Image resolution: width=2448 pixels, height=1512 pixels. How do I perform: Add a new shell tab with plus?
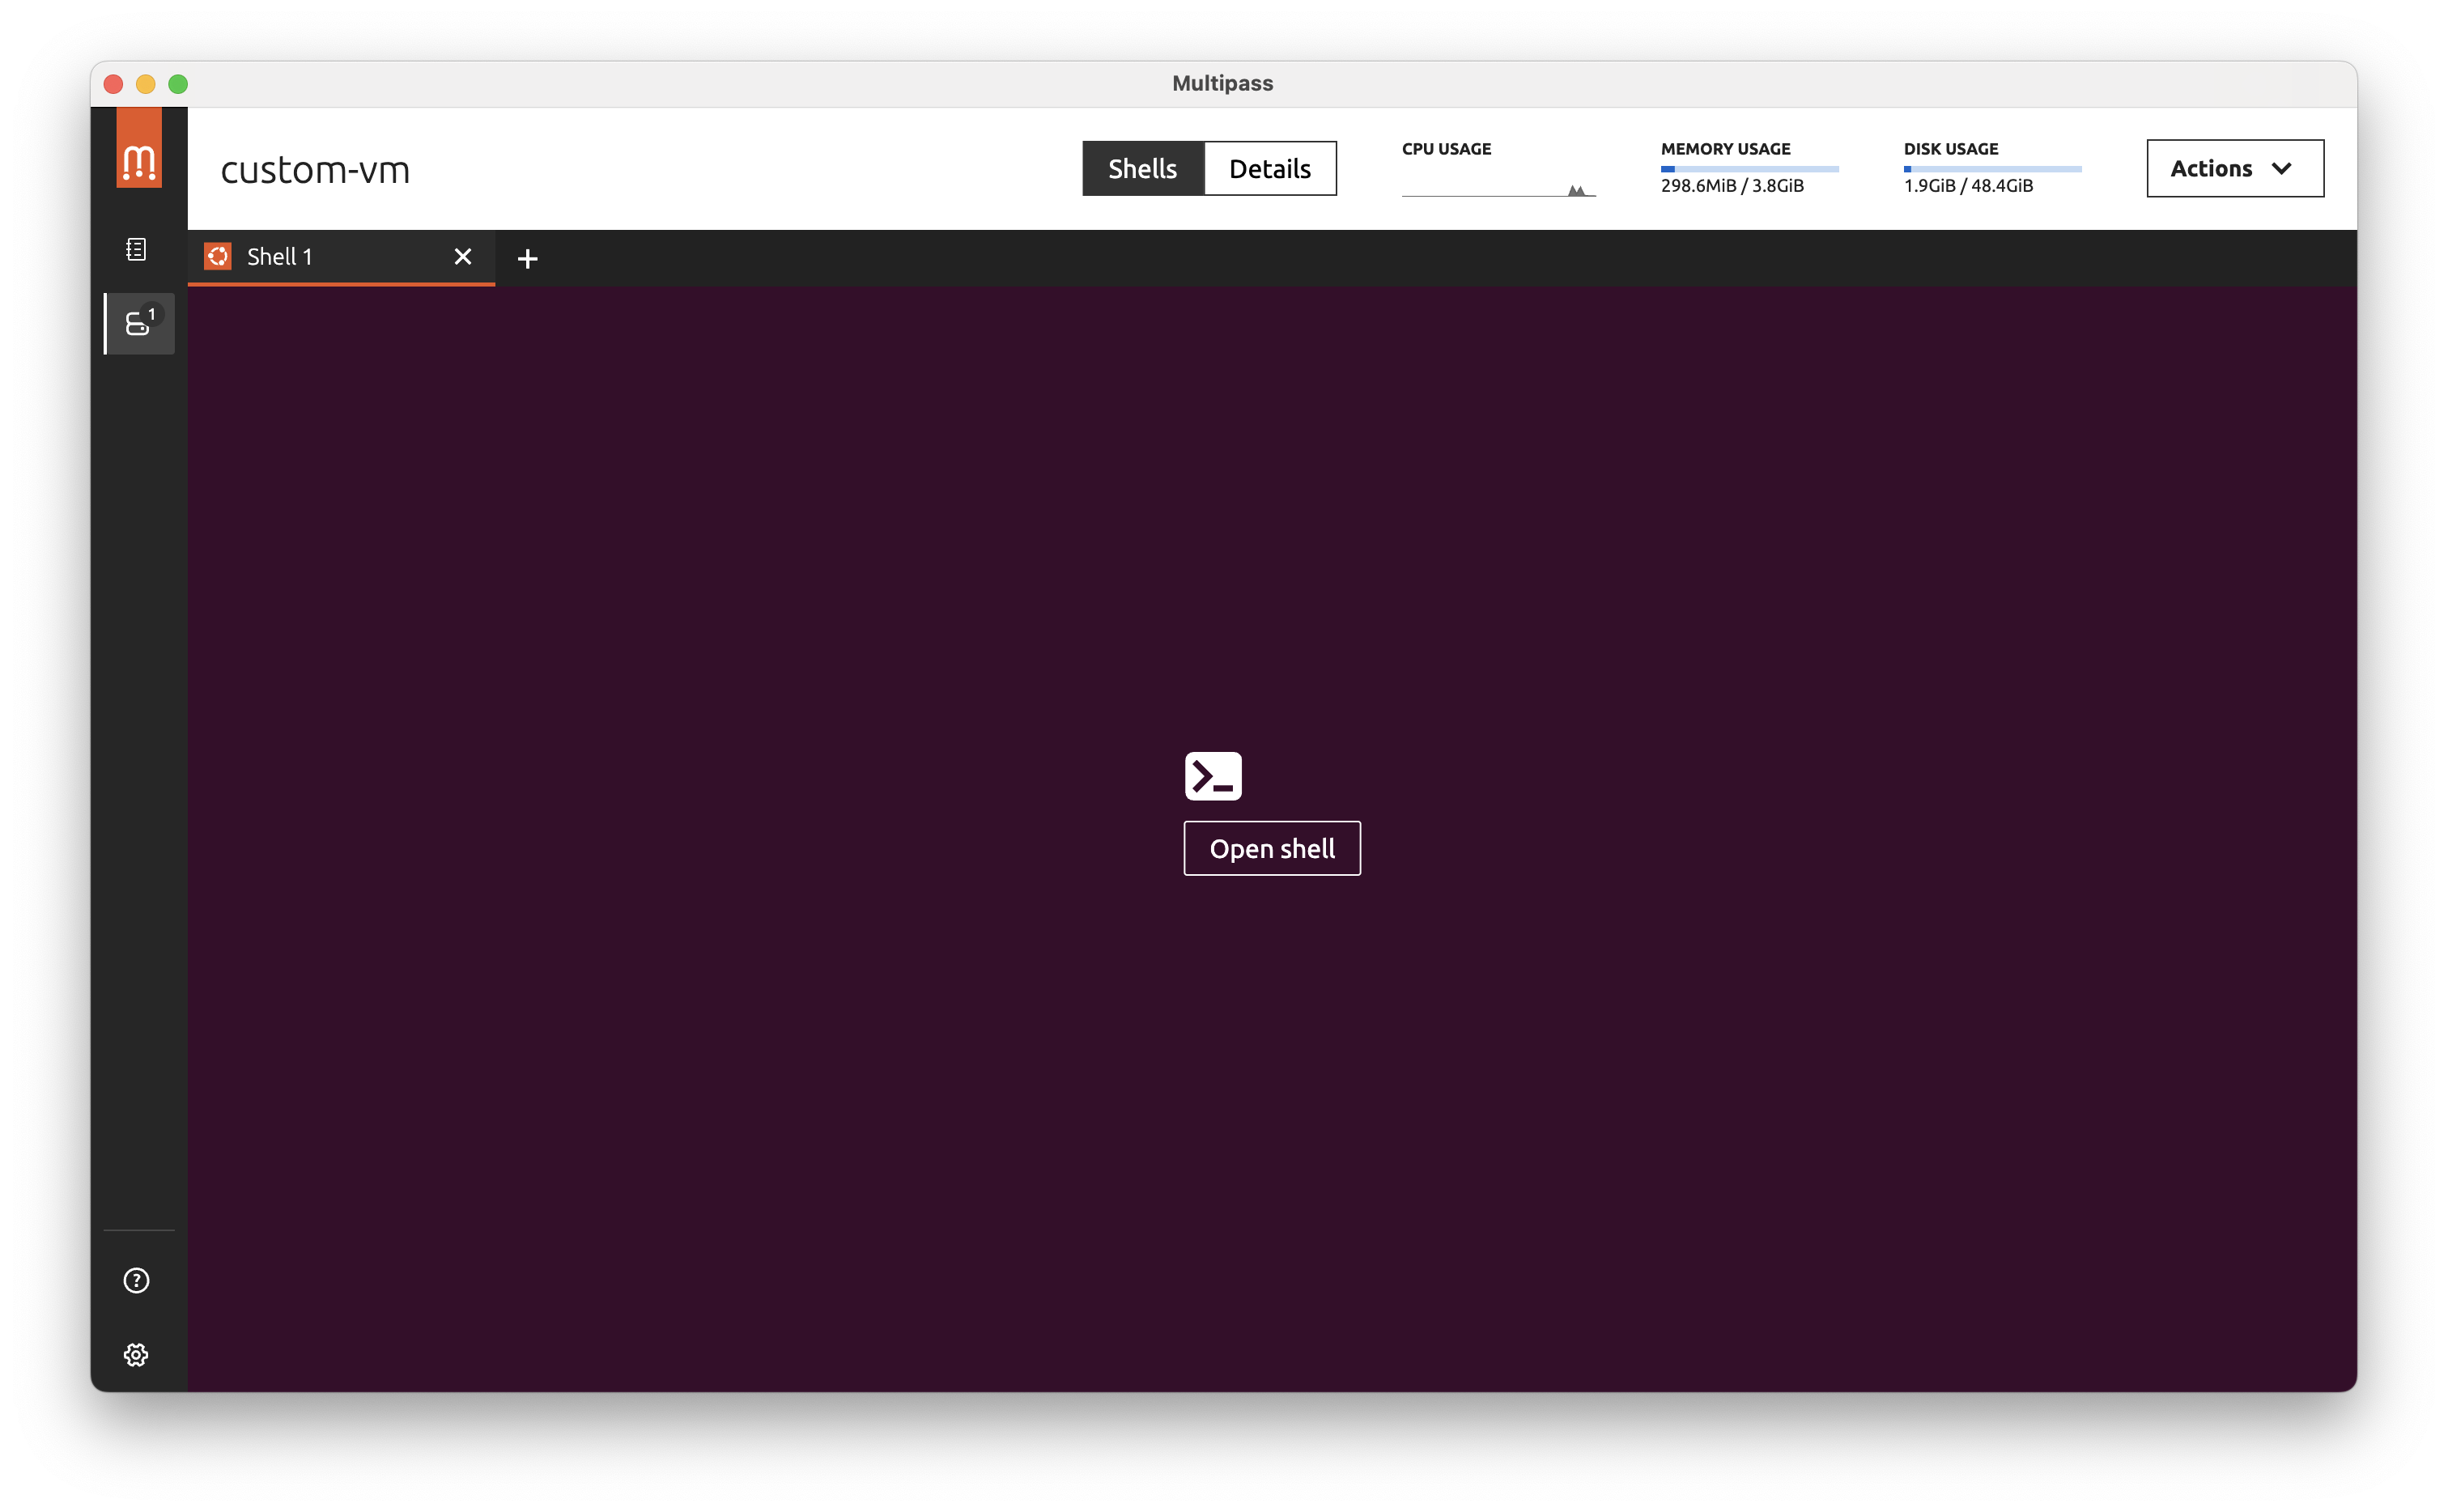tap(528, 259)
